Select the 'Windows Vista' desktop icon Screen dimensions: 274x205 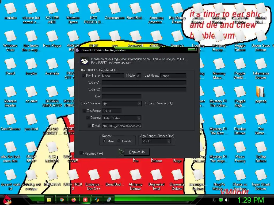(10, 41)
